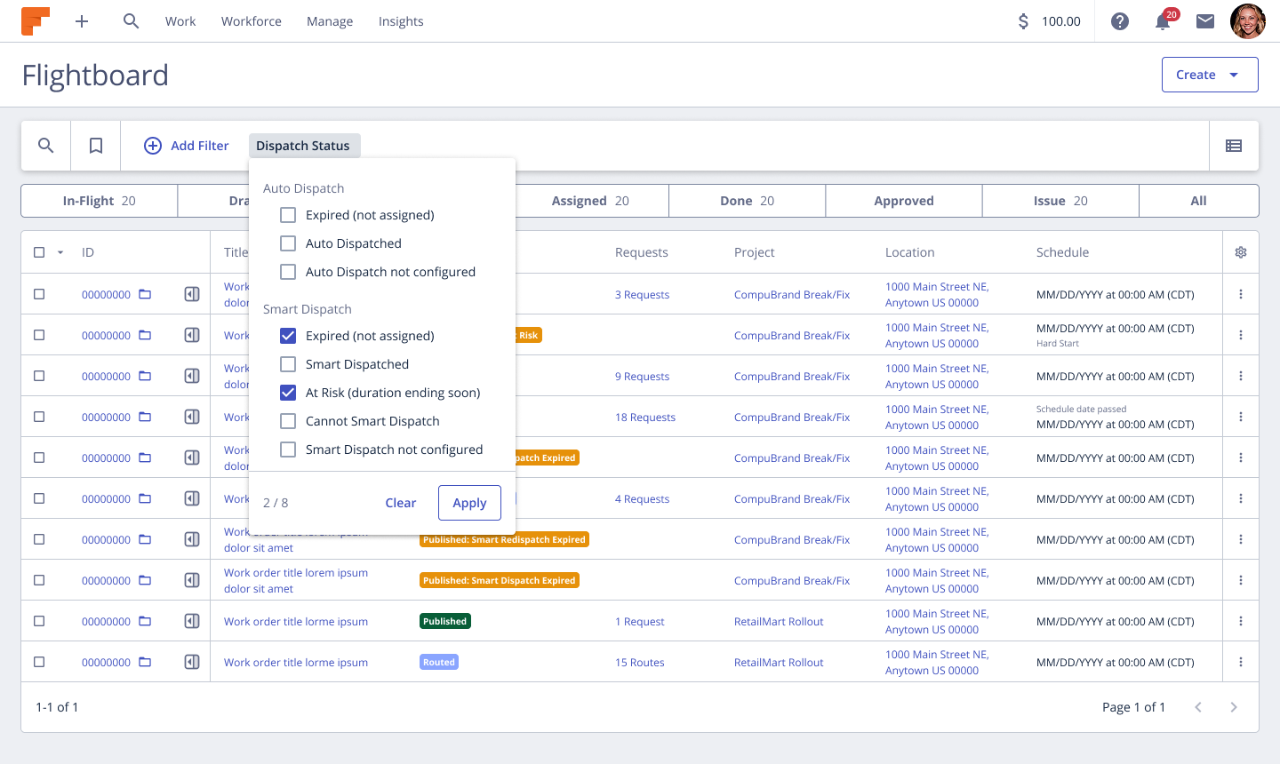The width and height of the screenshot is (1280, 764).
Task: Open the Workforce menu
Action: click(x=252, y=21)
